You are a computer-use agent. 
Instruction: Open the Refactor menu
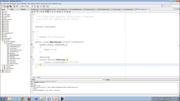click(x=24, y=4)
